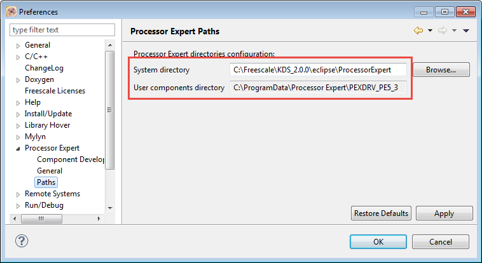The width and height of the screenshot is (482, 263).
Task: Click the Preferences window title icon
Action: 10,11
